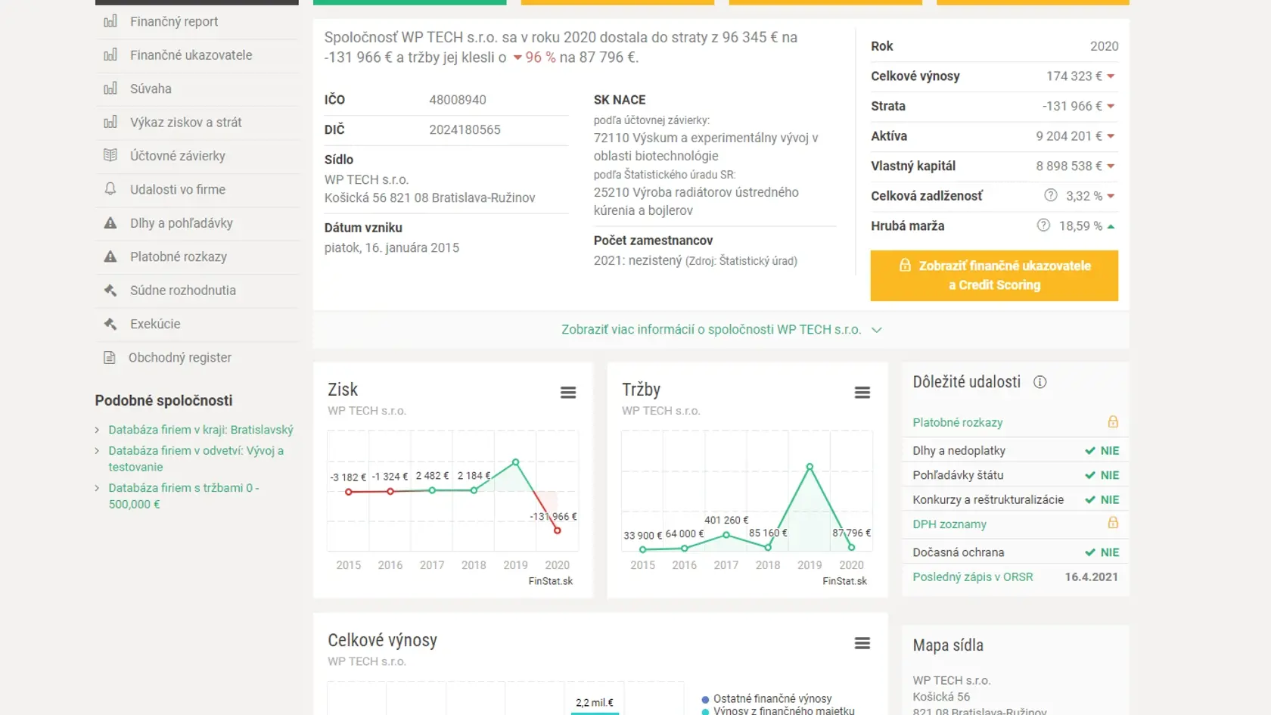Screen dimensions: 1271x715
Task: Click Zobraziť finančné ukazovatele a Credit Scoring button
Action: coord(994,275)
